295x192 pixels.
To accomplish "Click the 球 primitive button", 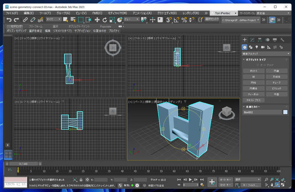I will (254, 77).
